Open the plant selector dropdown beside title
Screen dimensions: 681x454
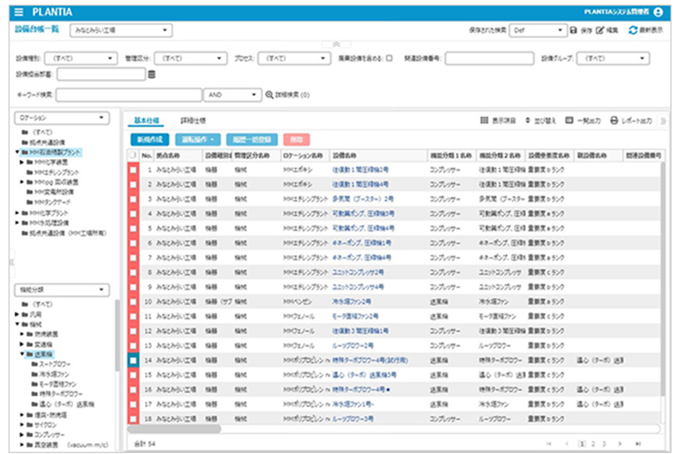(121, 30)
